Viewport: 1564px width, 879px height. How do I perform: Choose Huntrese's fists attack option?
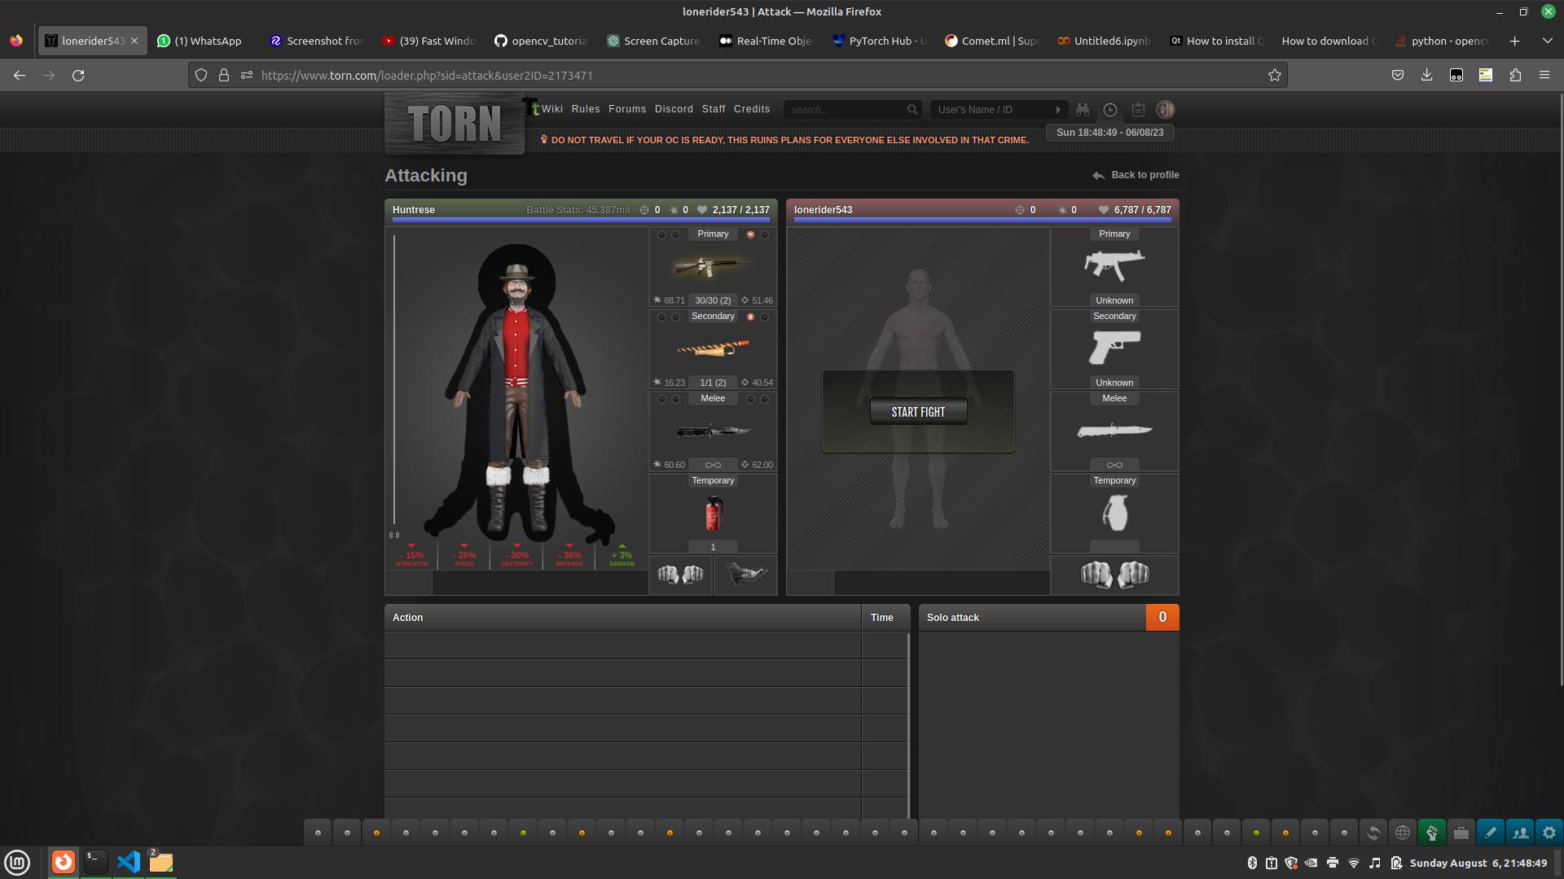(681, 575)
